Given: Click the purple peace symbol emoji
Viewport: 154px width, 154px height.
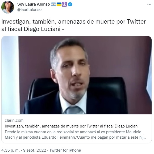Looking at the screenshot, I should [x=64, y=4].
